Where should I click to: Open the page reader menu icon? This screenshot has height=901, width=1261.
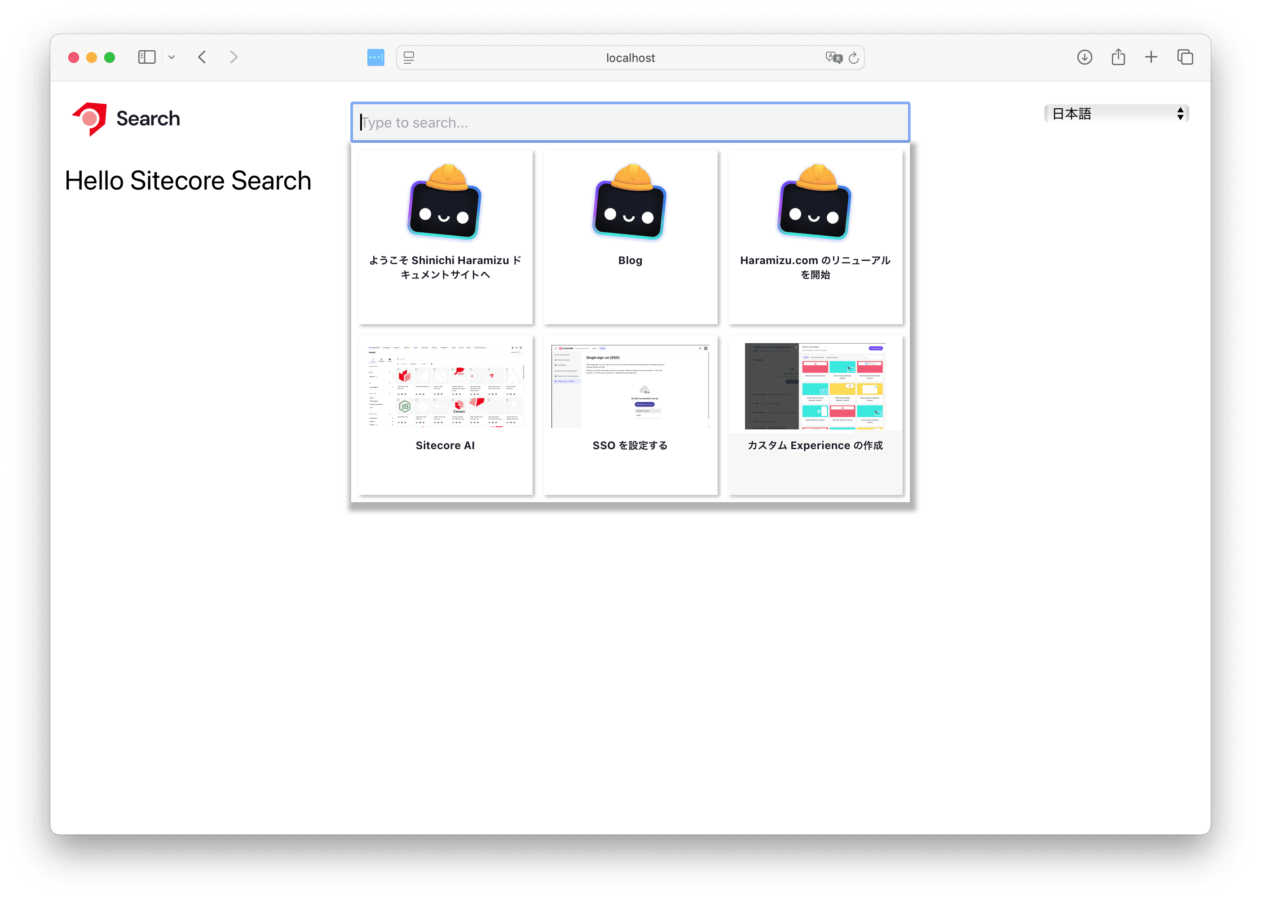coord(409,57)
